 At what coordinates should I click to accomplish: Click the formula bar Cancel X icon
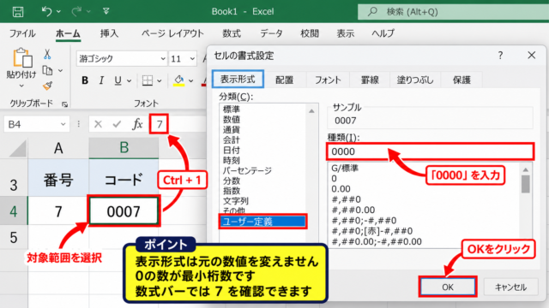click(x=98, y=124)
